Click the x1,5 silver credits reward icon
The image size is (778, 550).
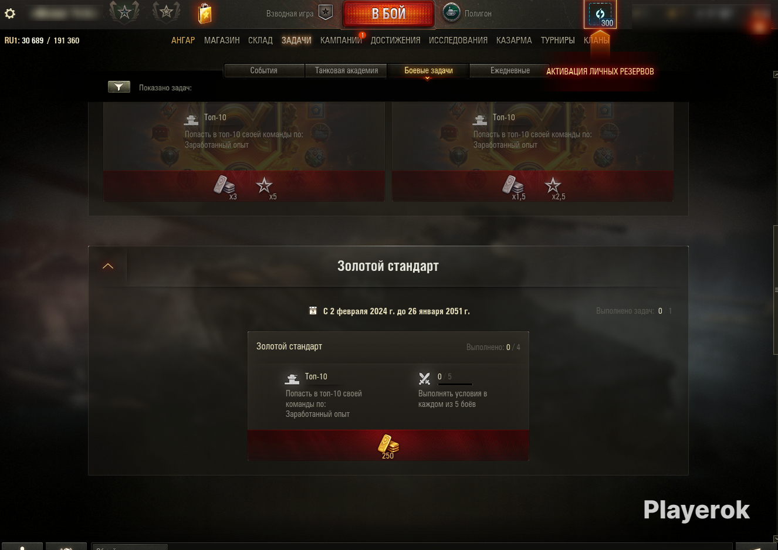tap(513, 187)
